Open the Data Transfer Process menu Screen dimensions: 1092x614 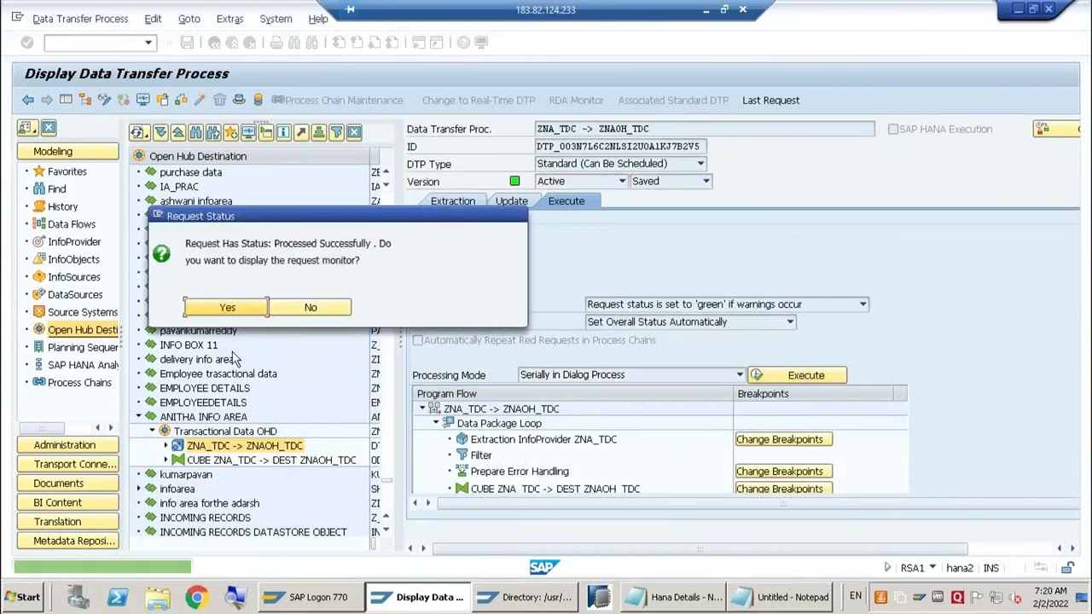click(80, 19)
